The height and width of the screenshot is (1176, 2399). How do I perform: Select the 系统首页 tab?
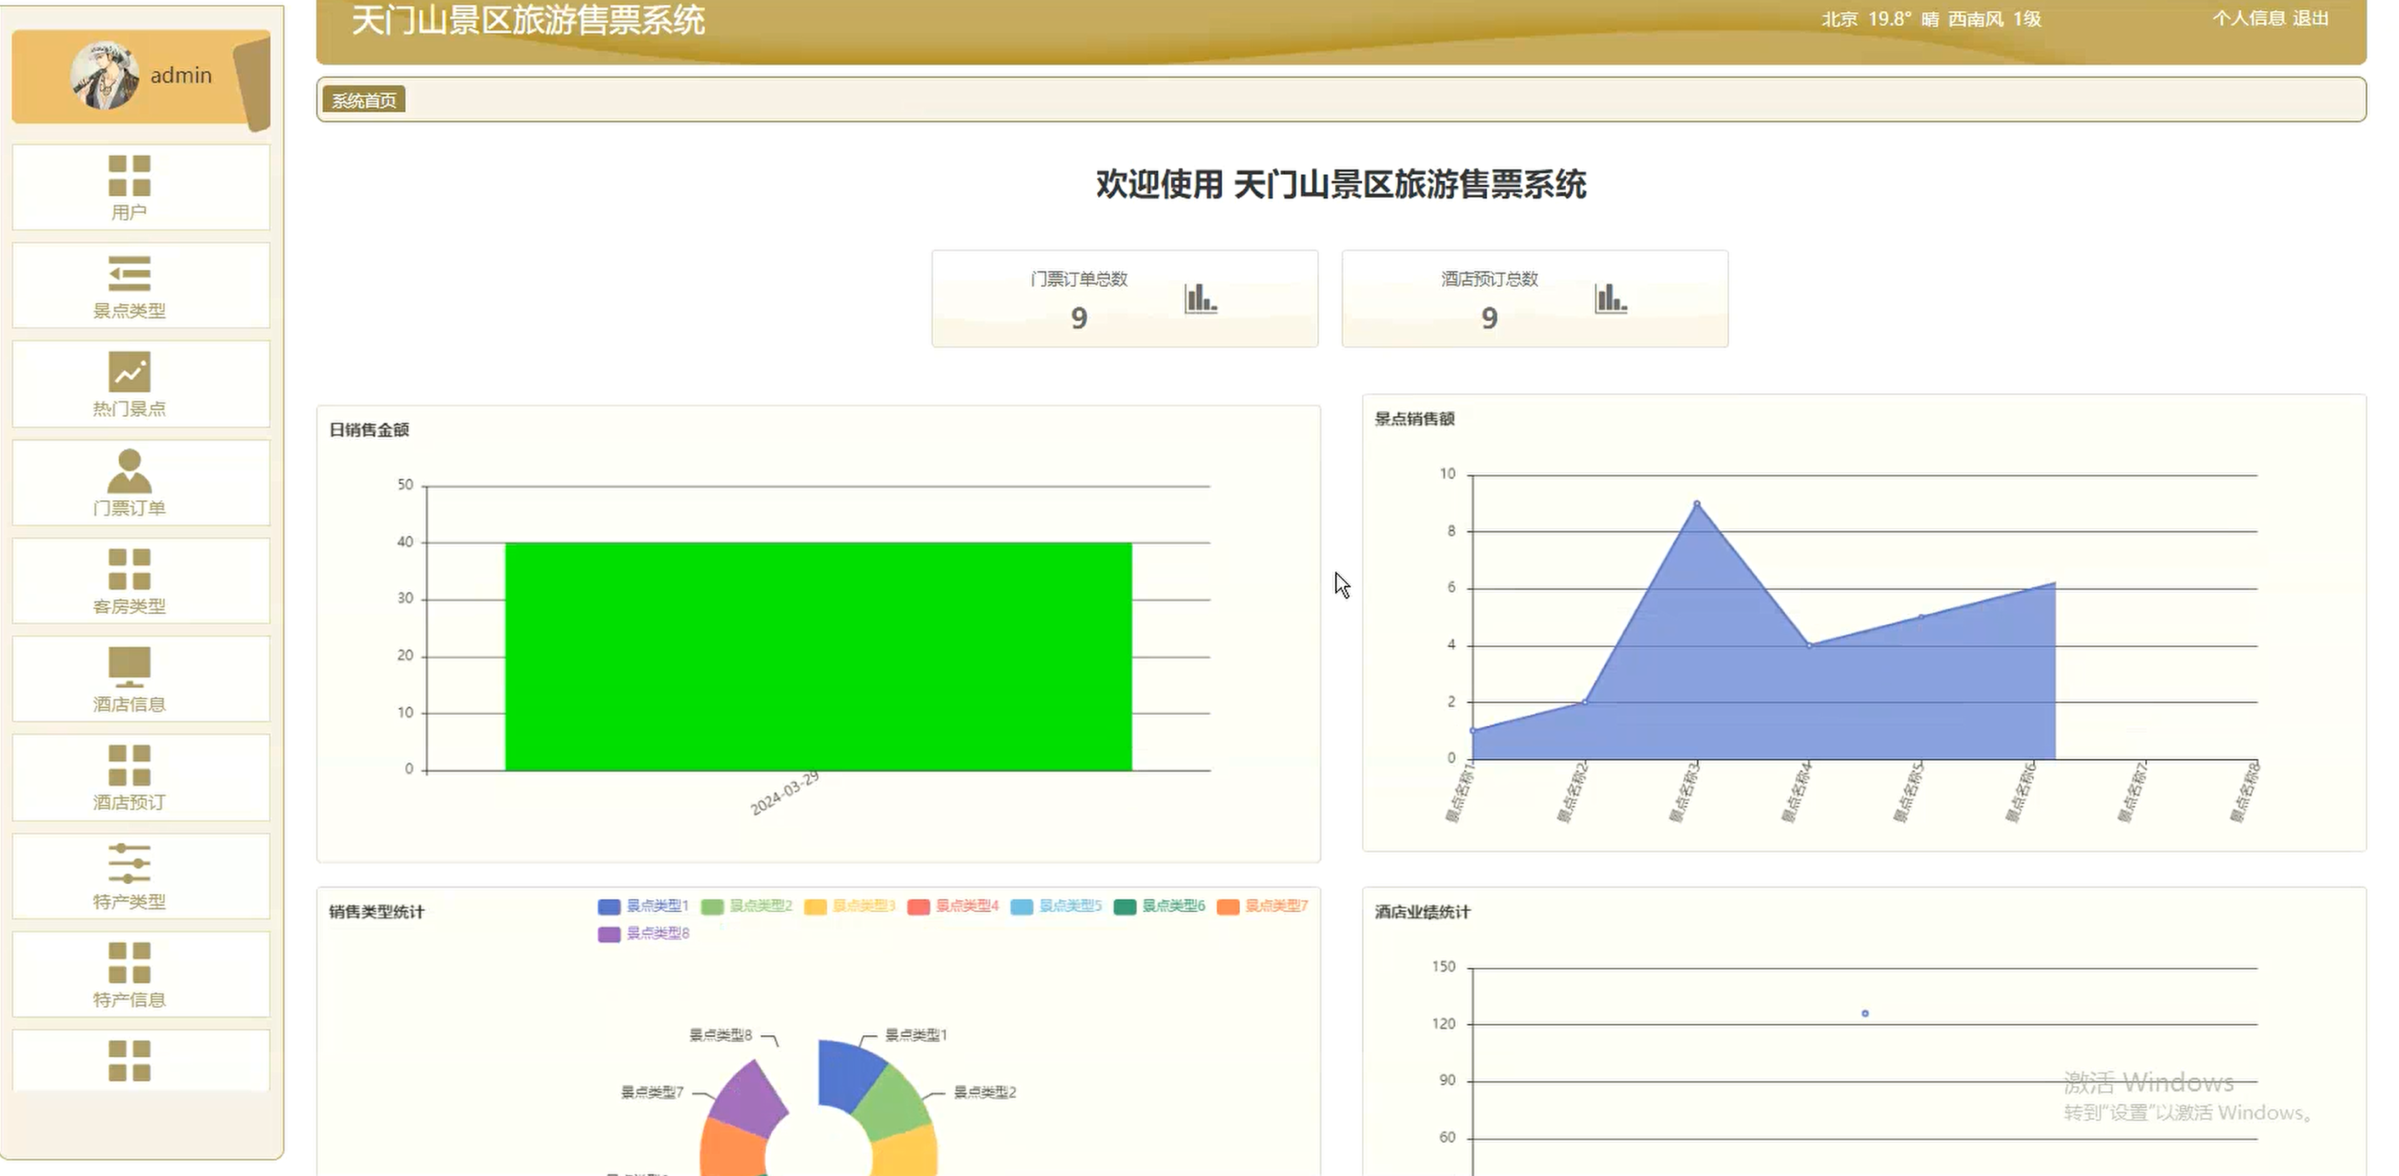coord(364,99)
